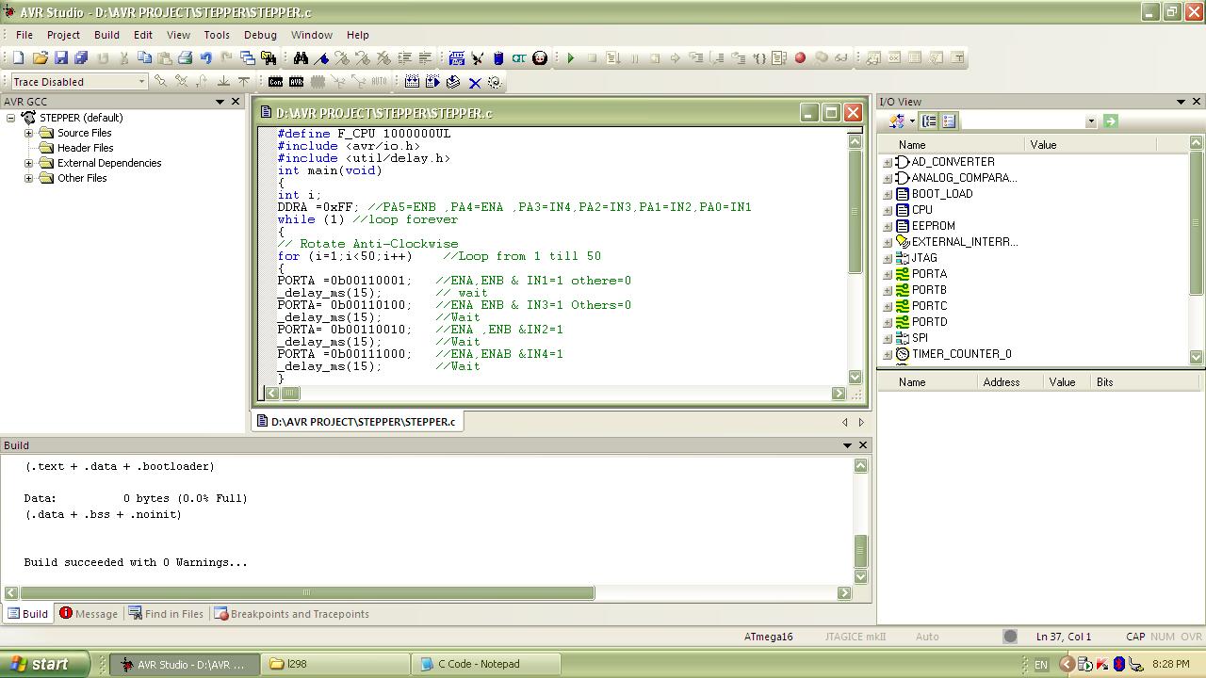The width and height of the screenshot is (1206, 678).
Task: Toggle I/O View flat list display mode
Action: pyautogui.click(x=949, y=121)
